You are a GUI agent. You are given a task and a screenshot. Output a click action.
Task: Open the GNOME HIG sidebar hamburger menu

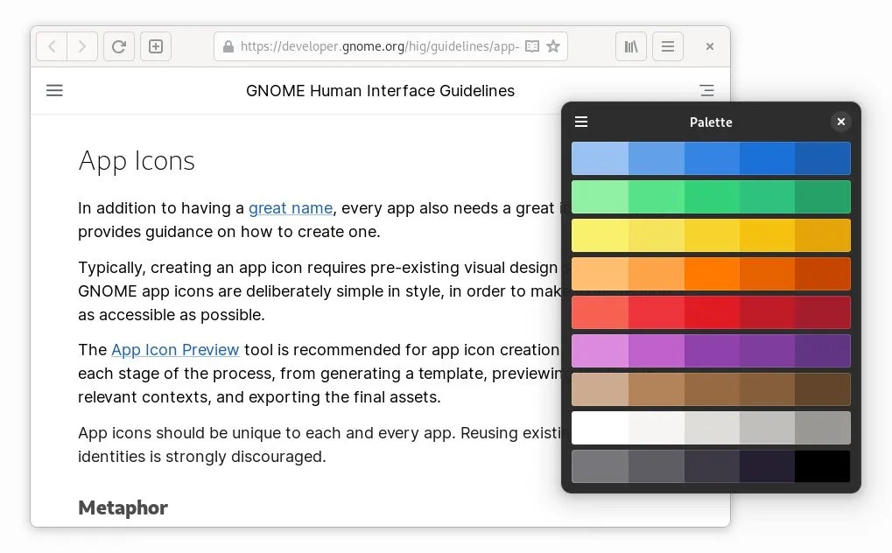click(54, 90)
